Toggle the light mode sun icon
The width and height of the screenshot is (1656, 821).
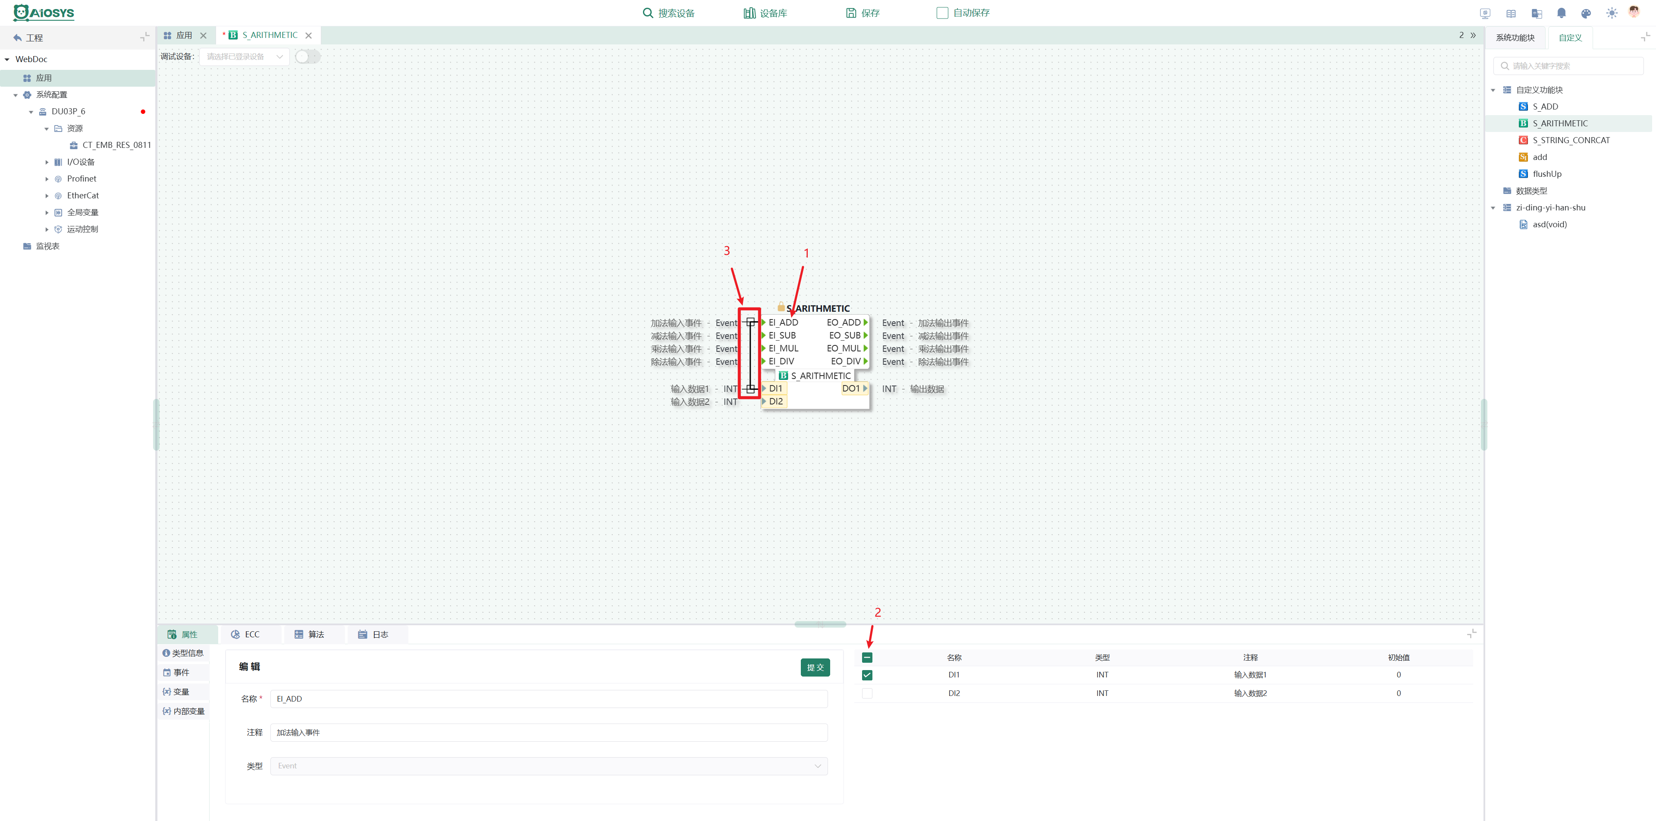coord(1611,13)
